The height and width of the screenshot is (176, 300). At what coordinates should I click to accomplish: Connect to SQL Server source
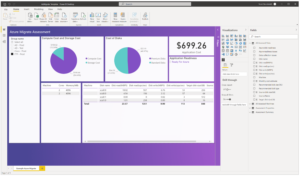(x=50, y=17)
